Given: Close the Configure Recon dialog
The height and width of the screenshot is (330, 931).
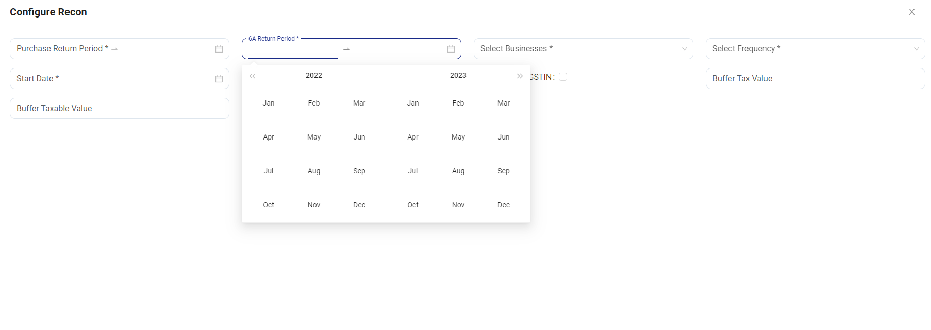Looking at the screenshot, I should point(912,12).
